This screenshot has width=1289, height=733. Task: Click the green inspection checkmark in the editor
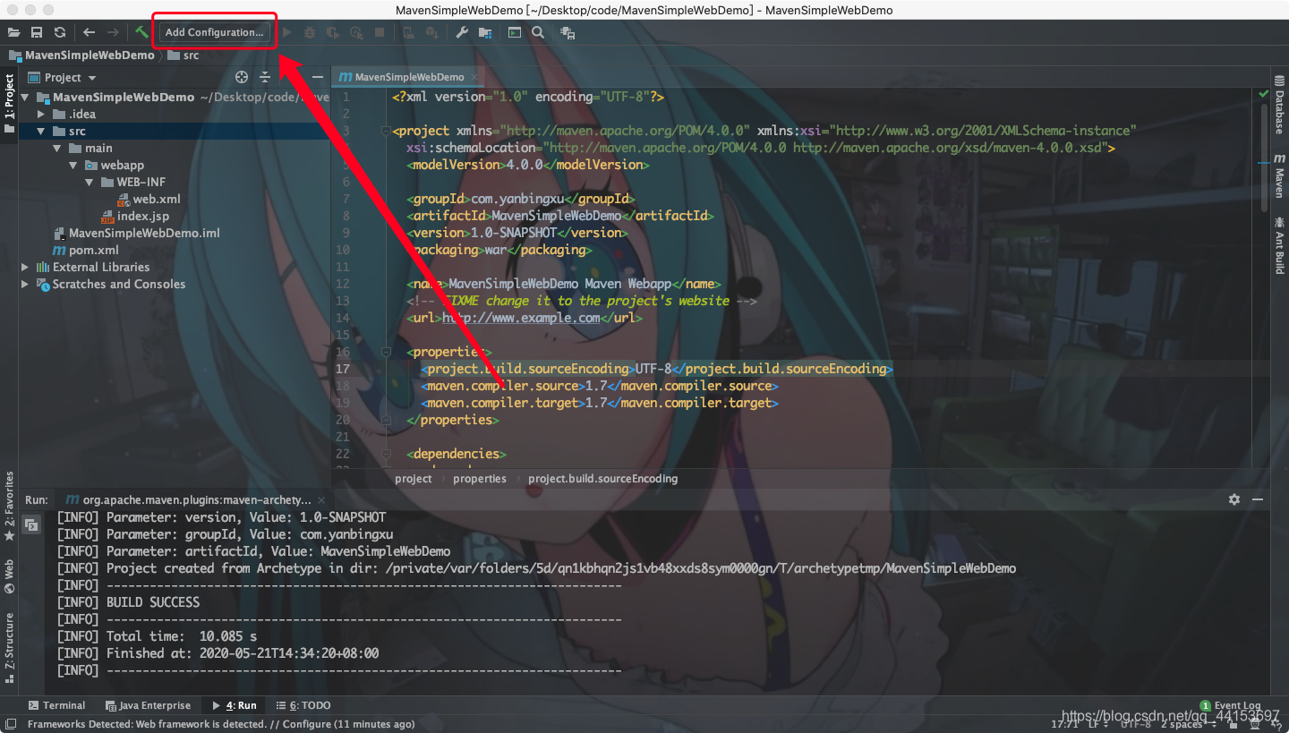pyautogui.click(x=1264, y=94)
